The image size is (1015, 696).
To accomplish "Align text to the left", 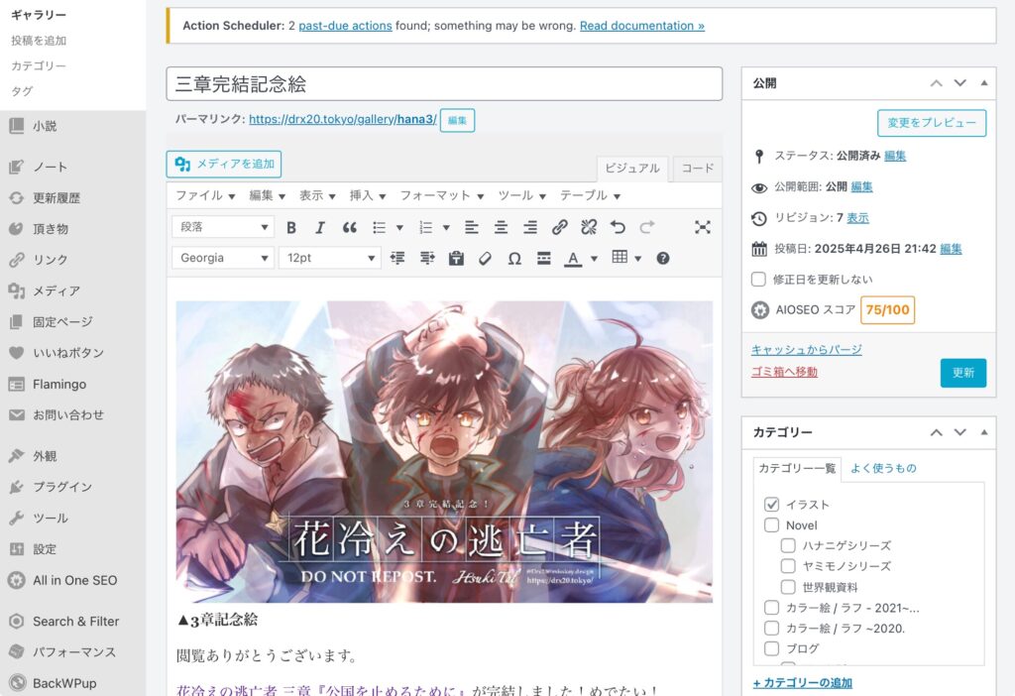I will (472, 227).
